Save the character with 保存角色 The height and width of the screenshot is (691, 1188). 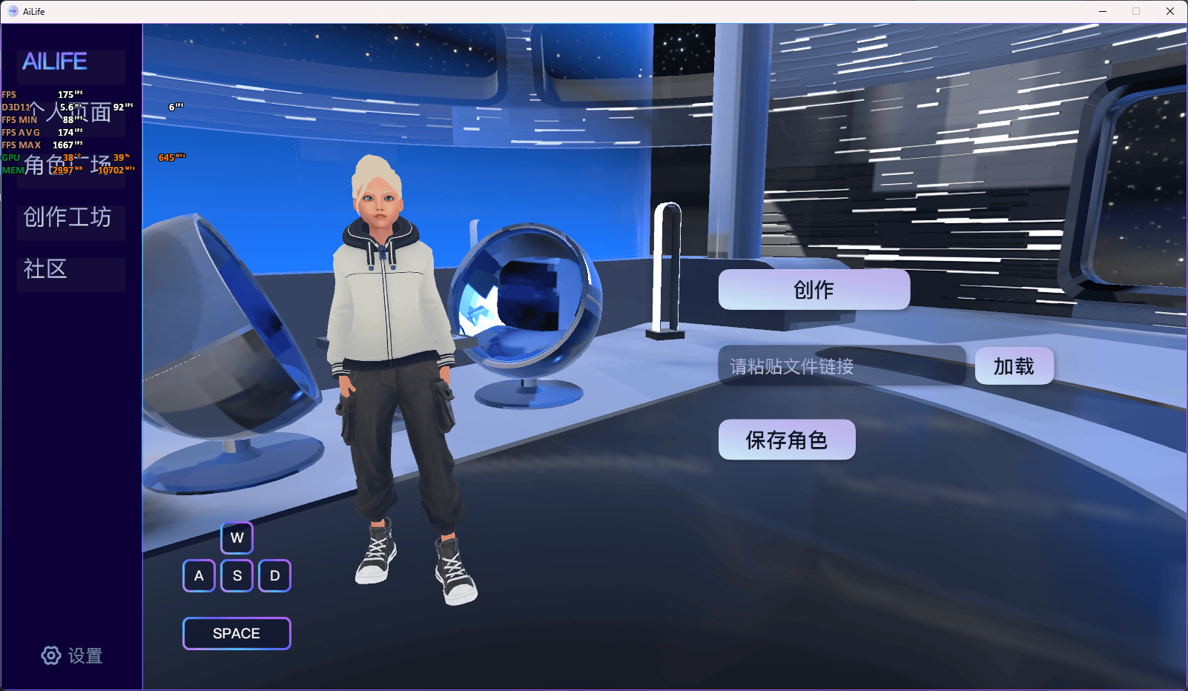coord(786,440)
